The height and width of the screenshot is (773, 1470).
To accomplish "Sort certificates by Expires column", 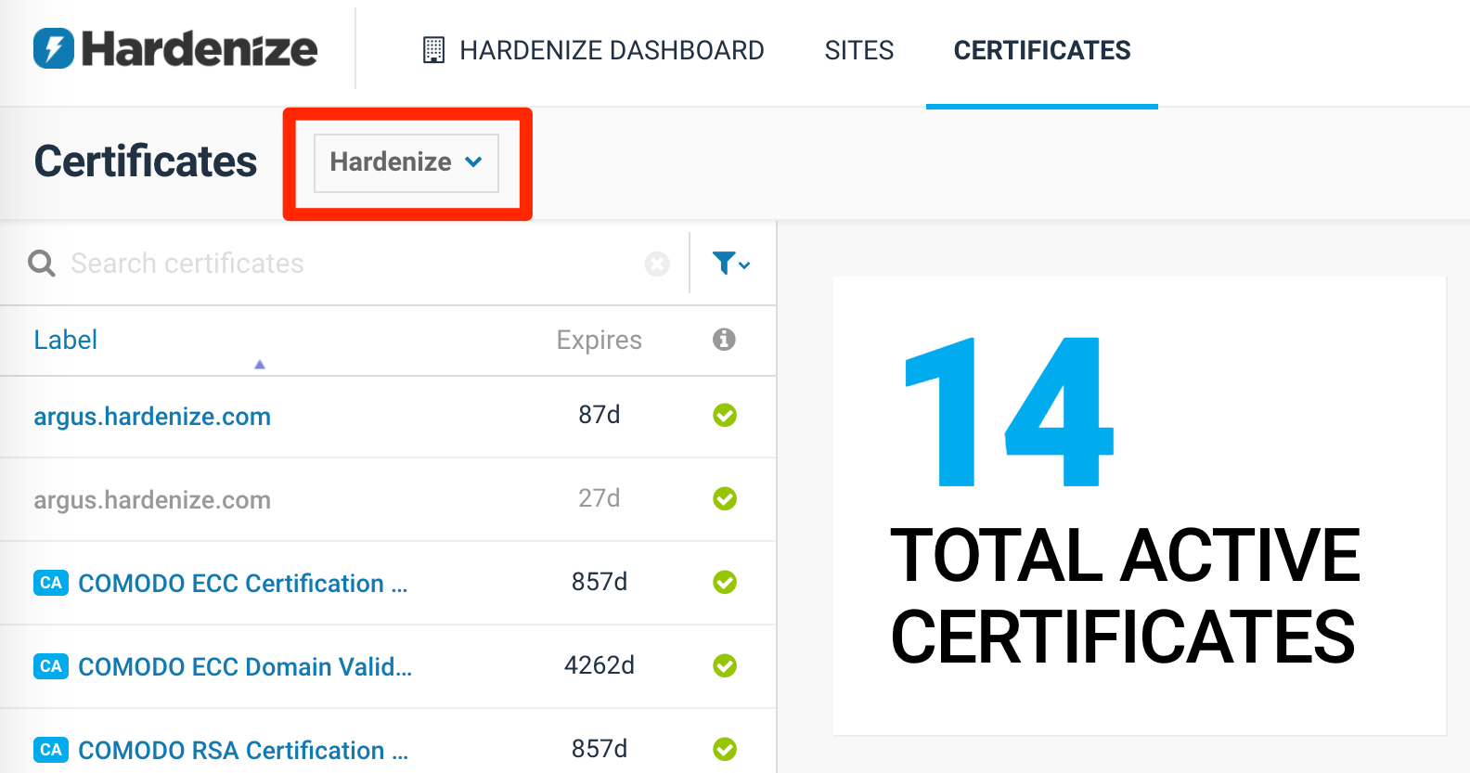I will click(600, 340).
